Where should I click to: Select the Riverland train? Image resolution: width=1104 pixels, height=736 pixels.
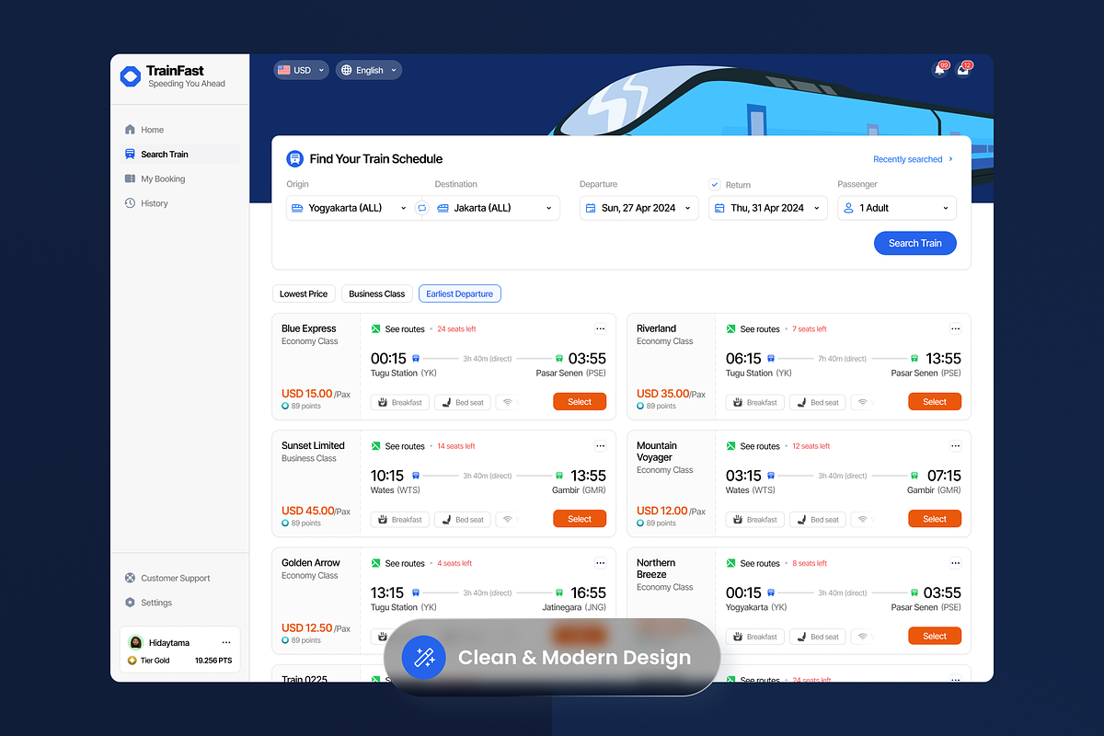pos(935,402)
